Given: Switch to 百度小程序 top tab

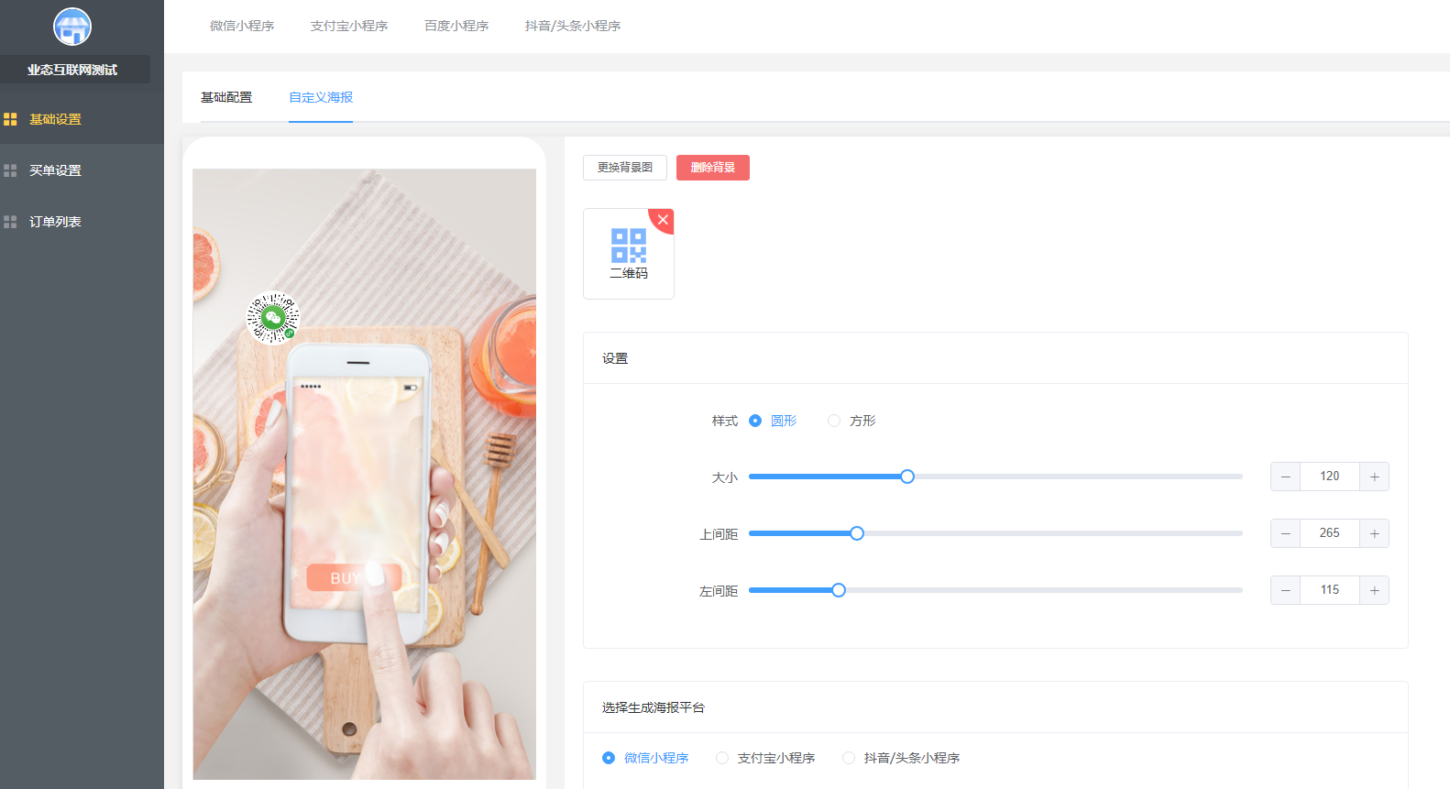Looking at the screenshot, I should [456, 26].
